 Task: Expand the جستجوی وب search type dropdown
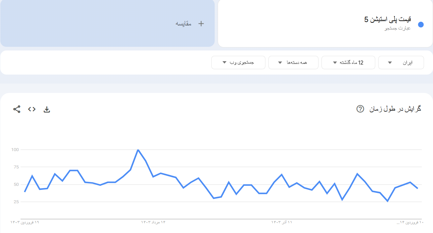[238, 63]
